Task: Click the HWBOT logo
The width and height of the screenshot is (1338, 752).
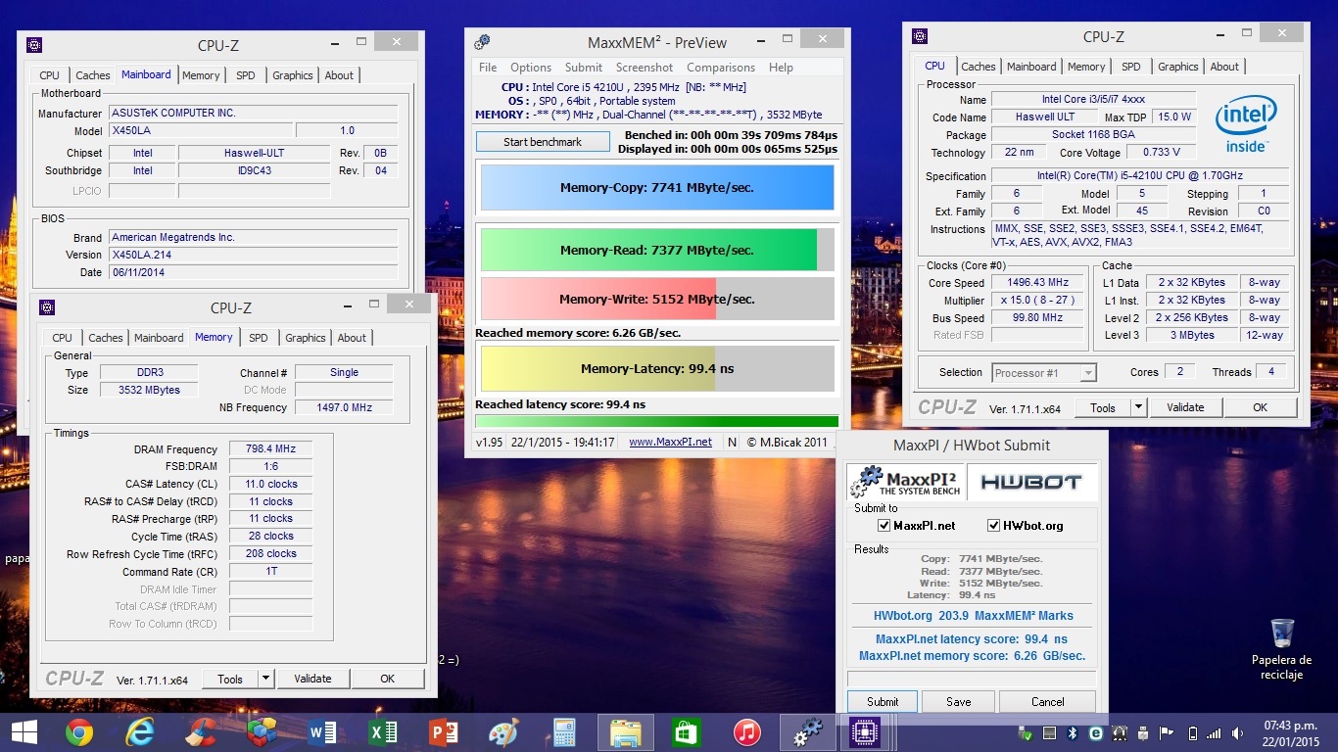Action: (x=1031, y=482)
